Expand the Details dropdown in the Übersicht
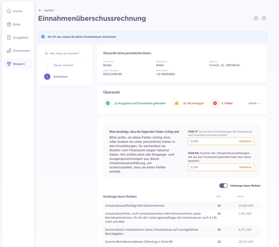This screenshot has width=279, height=247. pos(254,103)
